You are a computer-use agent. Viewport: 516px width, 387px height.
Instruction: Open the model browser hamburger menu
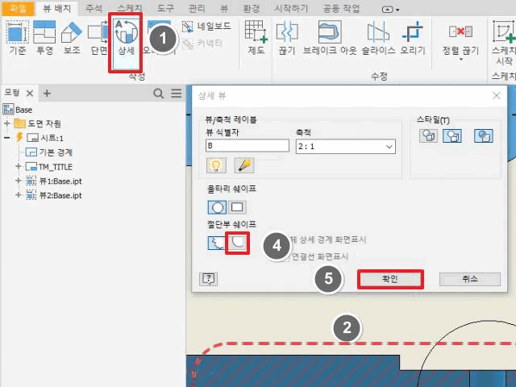click(177, 94)
